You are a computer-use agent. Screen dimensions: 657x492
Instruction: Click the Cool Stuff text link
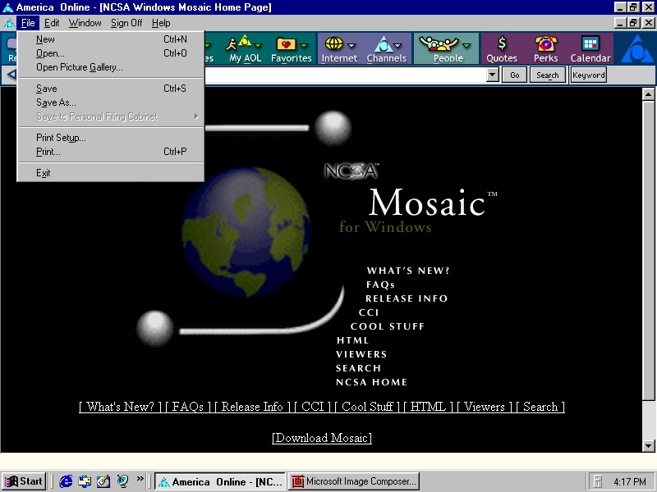pyautogui.click(x=367, y=407)
